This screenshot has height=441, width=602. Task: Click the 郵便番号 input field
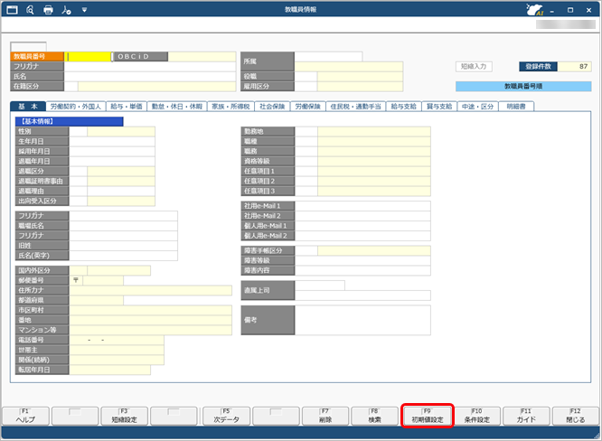point(104,280)
